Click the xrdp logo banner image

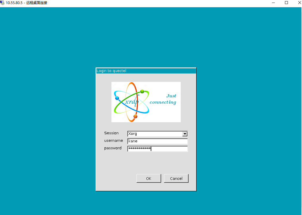coord(146,102)
